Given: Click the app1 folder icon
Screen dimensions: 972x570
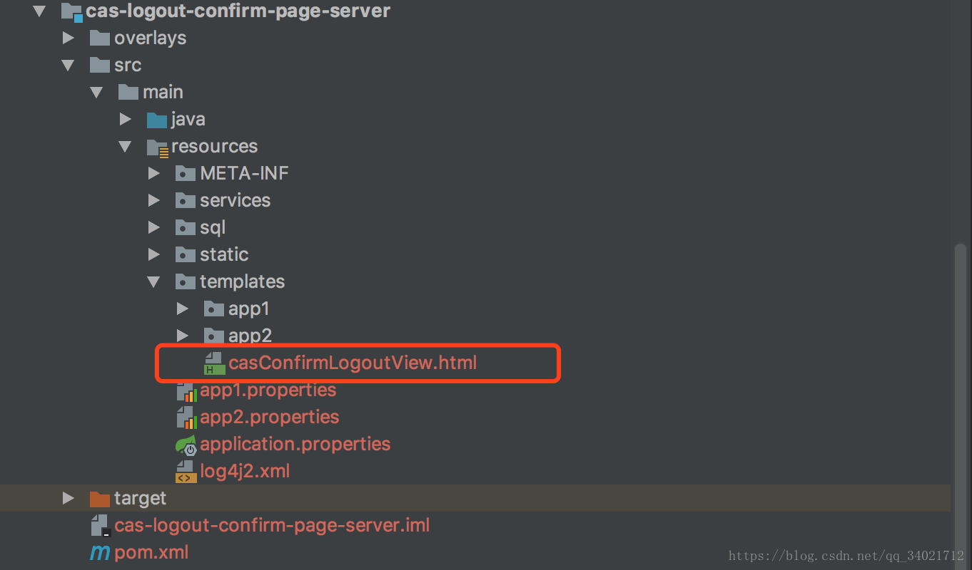Looking at the screenshot, I should (214, 309).
